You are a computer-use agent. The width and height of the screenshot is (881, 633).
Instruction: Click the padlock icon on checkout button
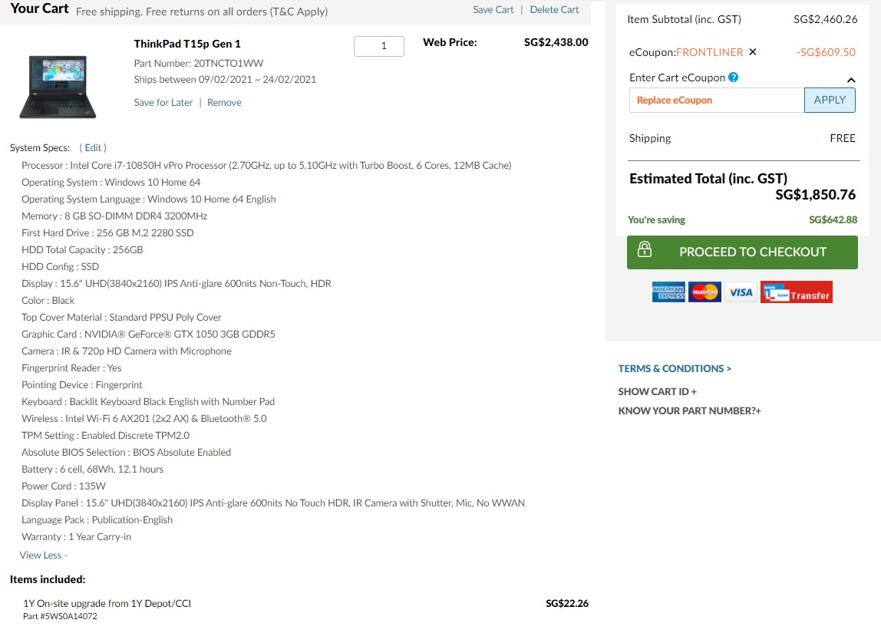pos(645,249)
